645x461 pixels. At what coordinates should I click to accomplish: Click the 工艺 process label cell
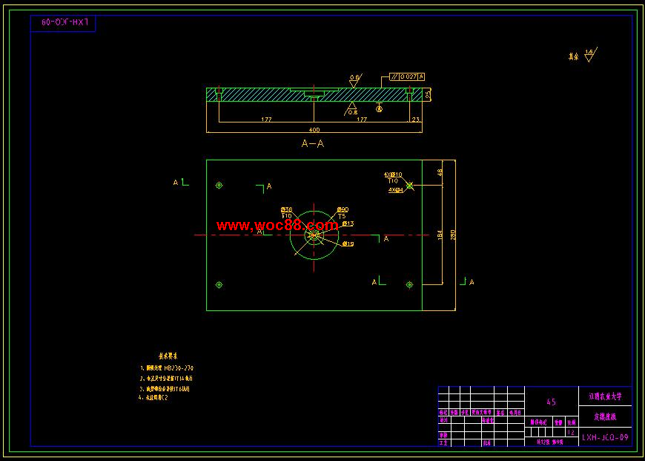(x=443, y=443)
